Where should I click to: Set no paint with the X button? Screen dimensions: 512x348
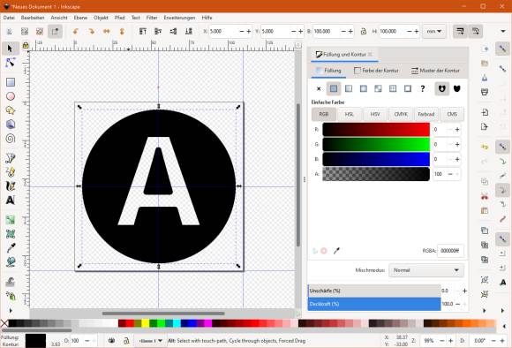[319, 88]
